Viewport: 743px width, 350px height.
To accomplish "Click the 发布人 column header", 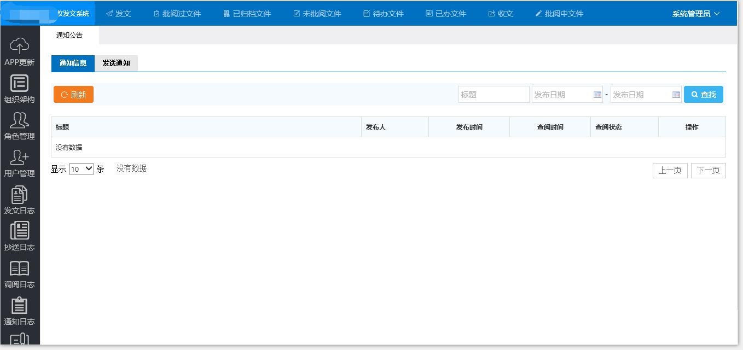I will coord(395,127).
